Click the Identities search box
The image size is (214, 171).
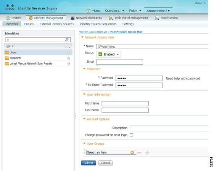click(x=38, y=40)
